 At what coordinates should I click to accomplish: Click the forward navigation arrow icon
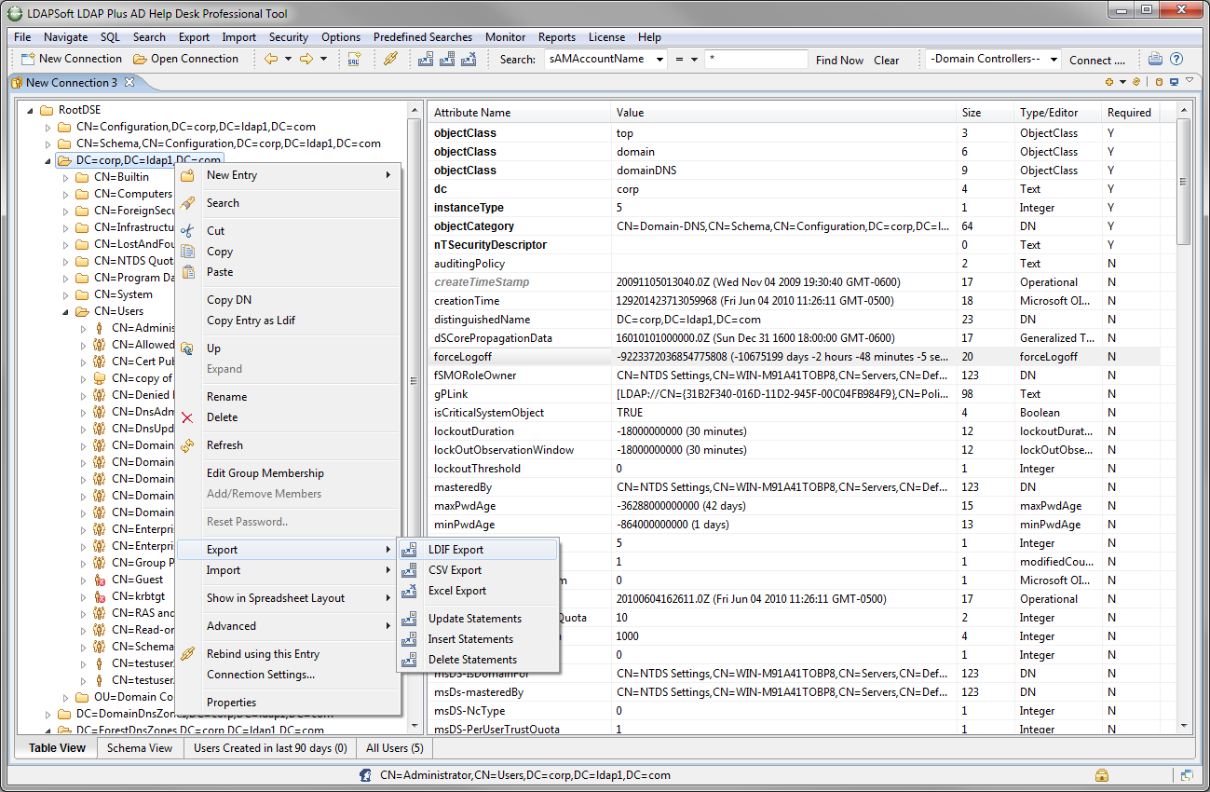tap(306, 59)
